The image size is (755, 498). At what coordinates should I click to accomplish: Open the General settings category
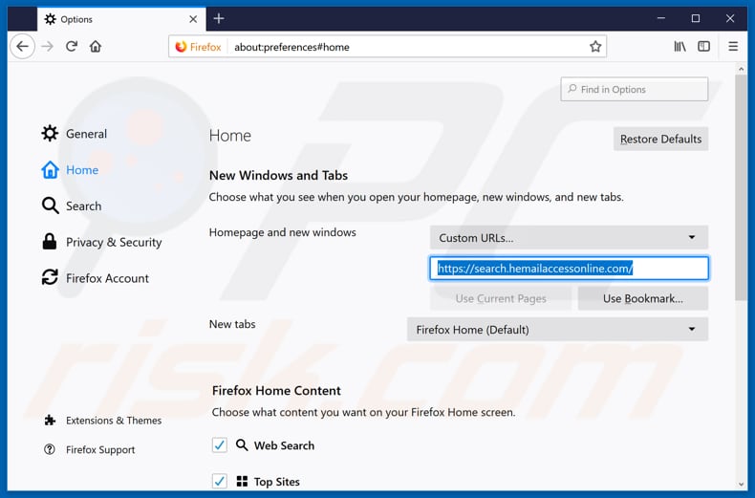[75, 134]
